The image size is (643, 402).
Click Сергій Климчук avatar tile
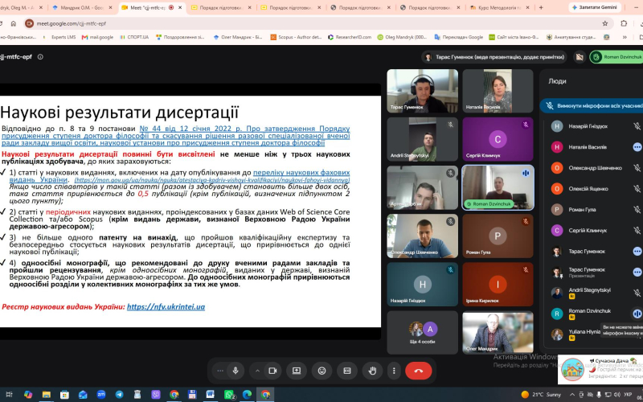click(498, 139)
